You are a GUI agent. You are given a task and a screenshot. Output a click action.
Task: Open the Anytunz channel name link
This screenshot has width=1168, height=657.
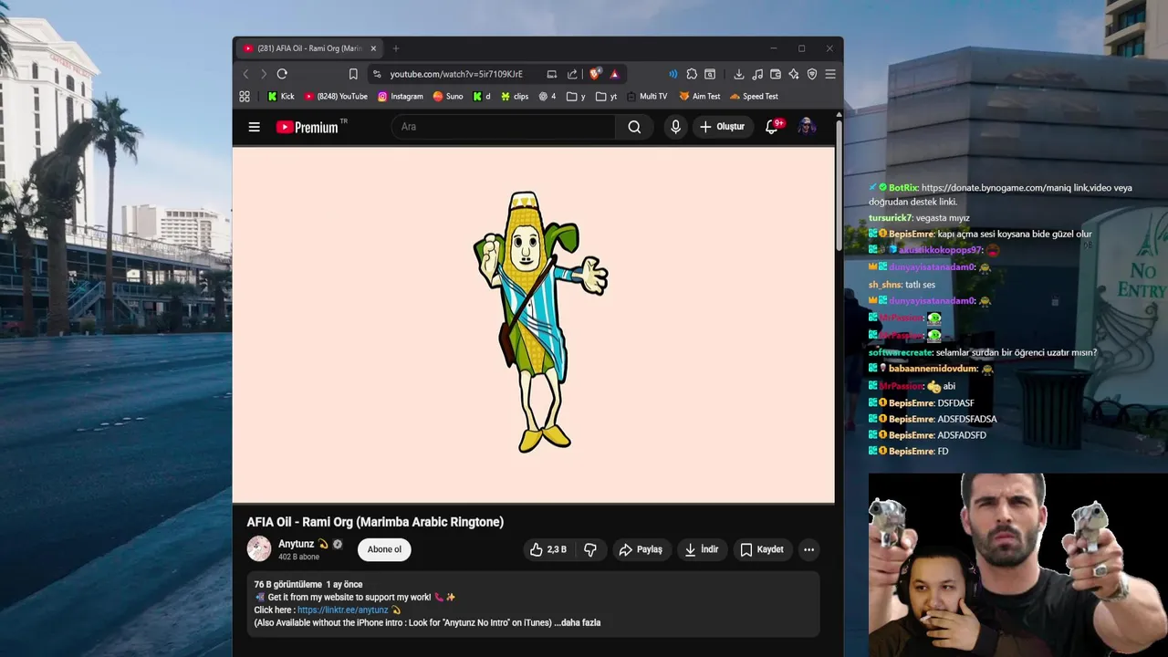(296, 544)
